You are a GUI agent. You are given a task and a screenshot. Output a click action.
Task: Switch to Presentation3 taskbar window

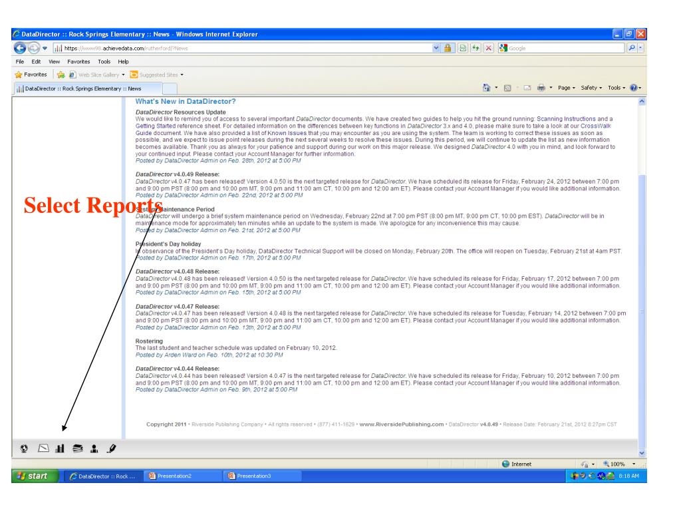click(x=262, y=476)
